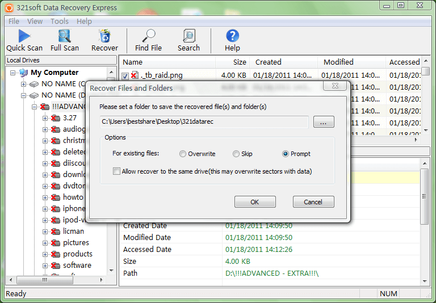Click the deleted folder icon beside 3.27

[55, 118]
